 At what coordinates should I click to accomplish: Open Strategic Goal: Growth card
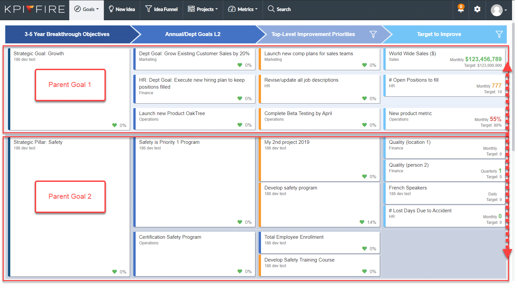click(x=69, y=89)
